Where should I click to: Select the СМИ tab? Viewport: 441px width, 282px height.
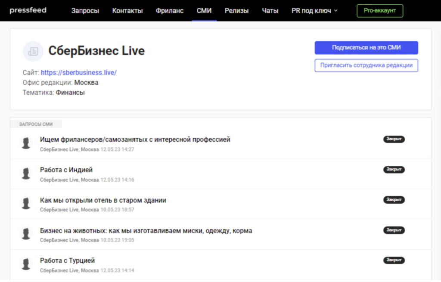204,11
